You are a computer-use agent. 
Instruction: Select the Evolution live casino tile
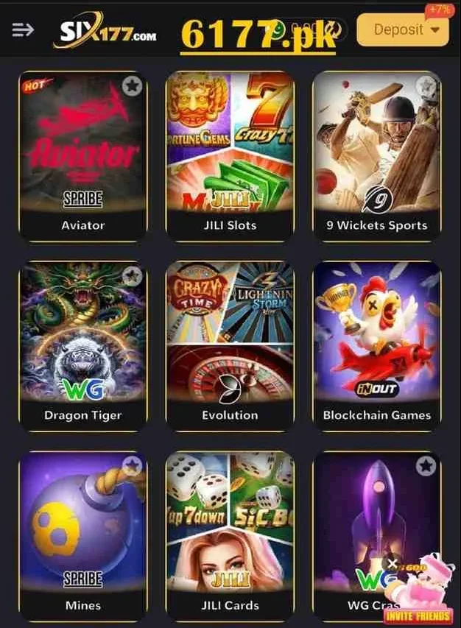[230, 347]
